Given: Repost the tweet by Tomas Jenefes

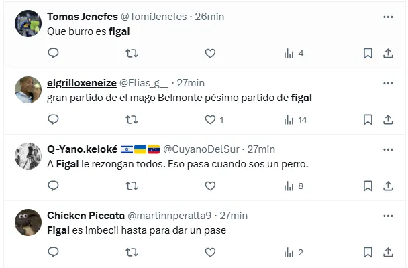Looking at the screenshot, I should (132, 53).
